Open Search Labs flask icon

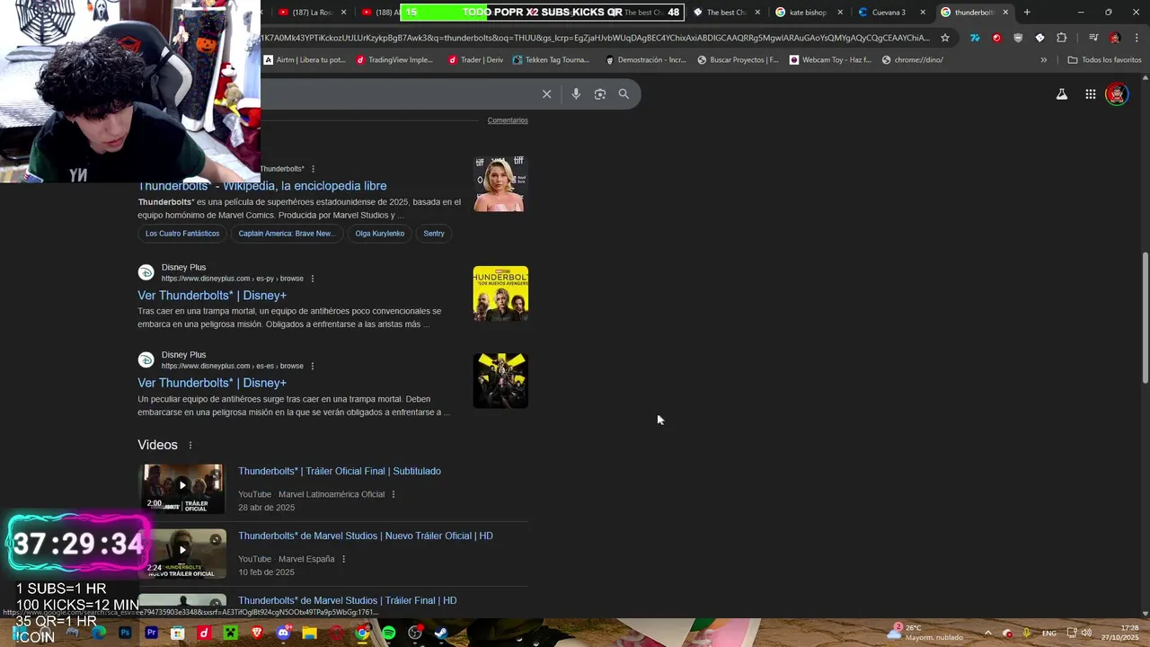point(1062,93)
